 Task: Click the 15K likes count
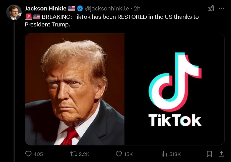tap(128, 154)
